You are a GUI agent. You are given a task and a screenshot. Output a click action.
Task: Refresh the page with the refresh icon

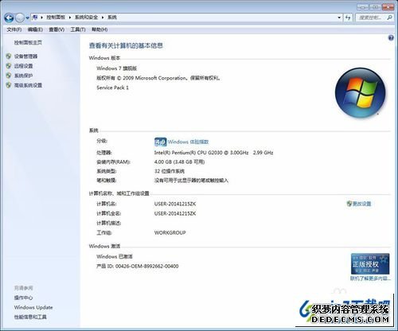coord(348,18)
